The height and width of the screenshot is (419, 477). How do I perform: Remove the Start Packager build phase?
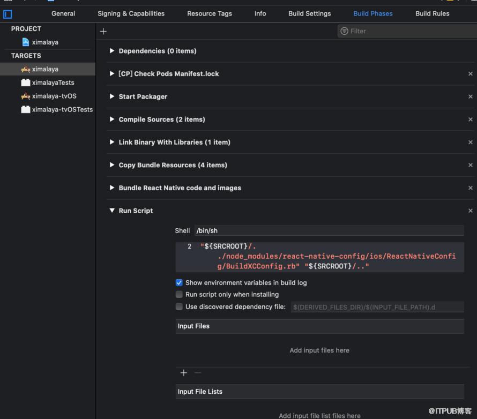tap(471, 96)
